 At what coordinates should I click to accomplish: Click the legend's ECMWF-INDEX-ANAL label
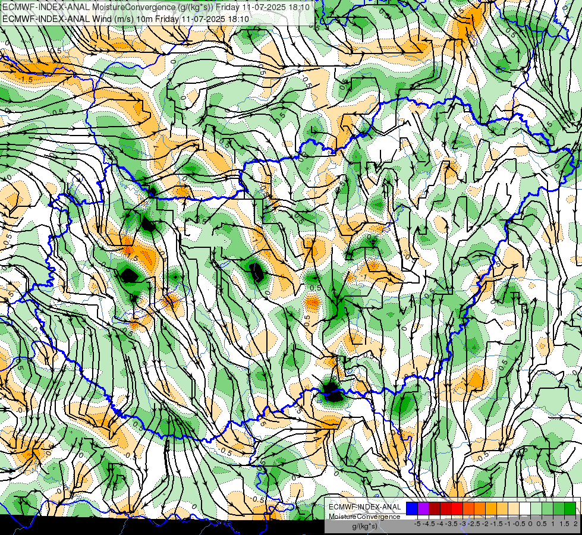tap(365, 507)
